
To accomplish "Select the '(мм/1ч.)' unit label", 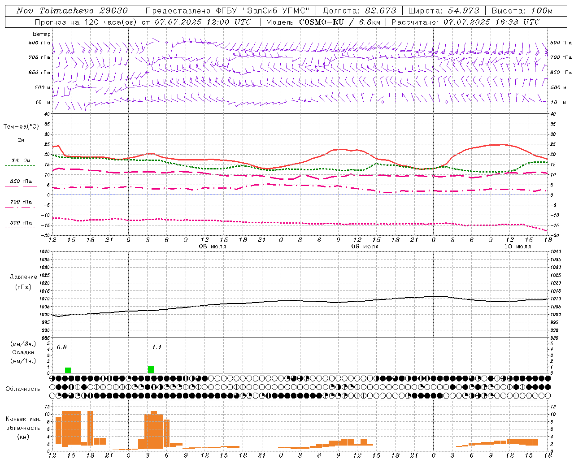I will coord(23,361).
